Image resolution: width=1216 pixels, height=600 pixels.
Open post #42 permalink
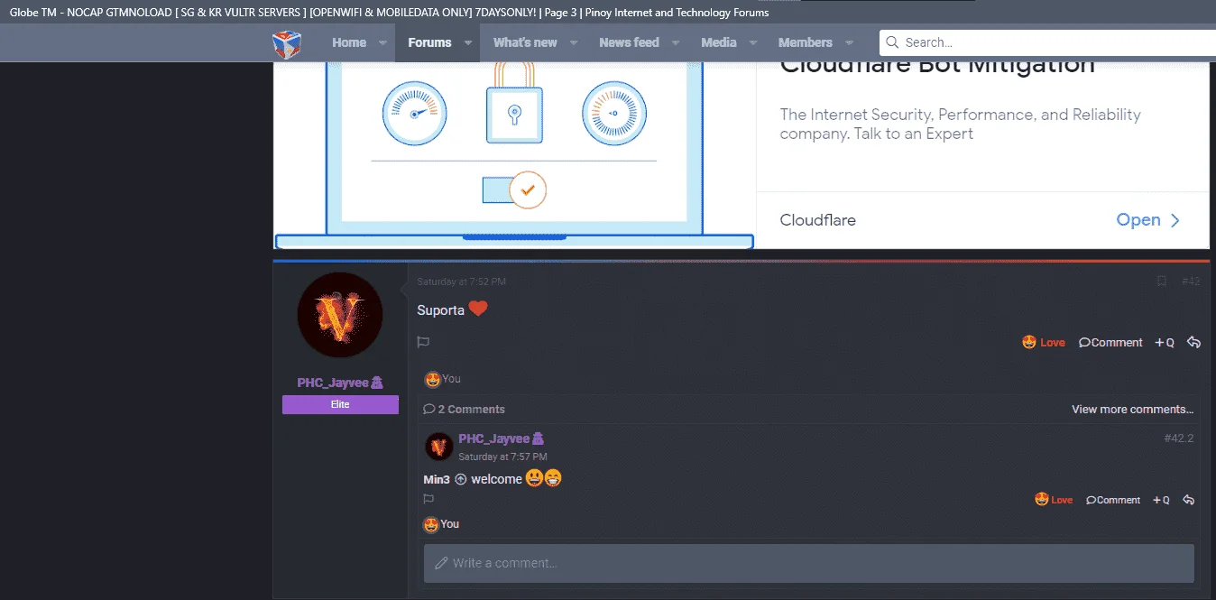click(1191, 282)
